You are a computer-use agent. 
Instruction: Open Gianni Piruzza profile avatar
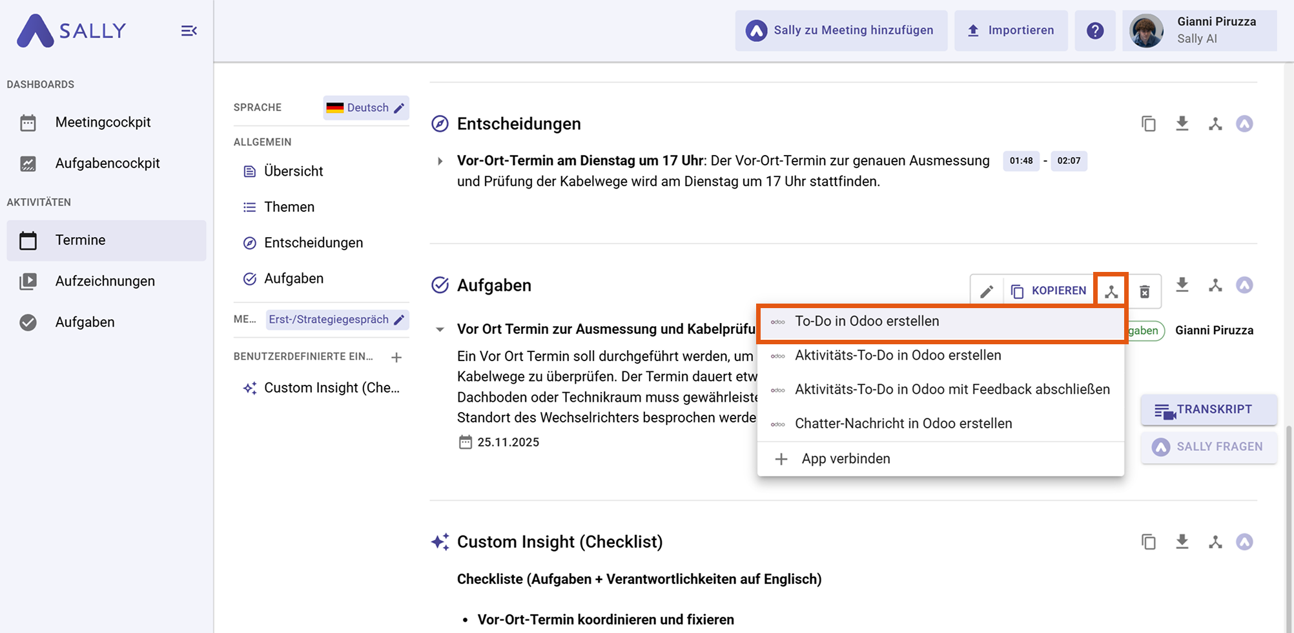[x=1146, y=30]
